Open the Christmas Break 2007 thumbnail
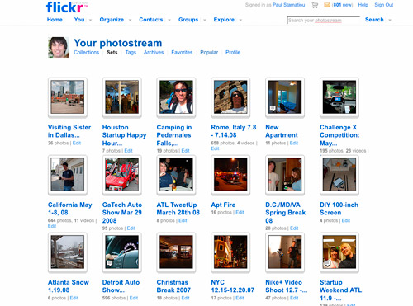413x306 pixels. point(176,252)
